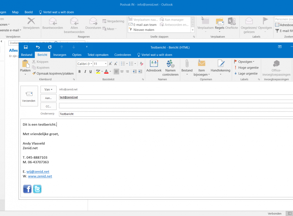293x216 pixels.
Task: Open the www.zenid.net website link
Action: pyautogui.click(x=40, y=176)
